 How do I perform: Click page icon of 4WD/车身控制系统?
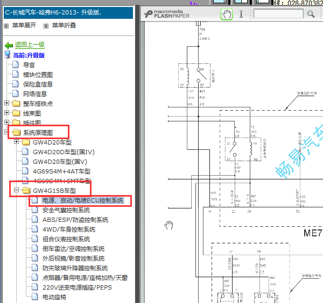[35, 229]
